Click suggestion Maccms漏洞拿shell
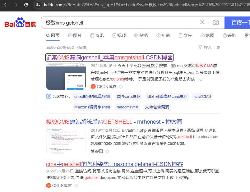Image resolution: width=250 pixels, height=192 pixels. click(92, 107)
